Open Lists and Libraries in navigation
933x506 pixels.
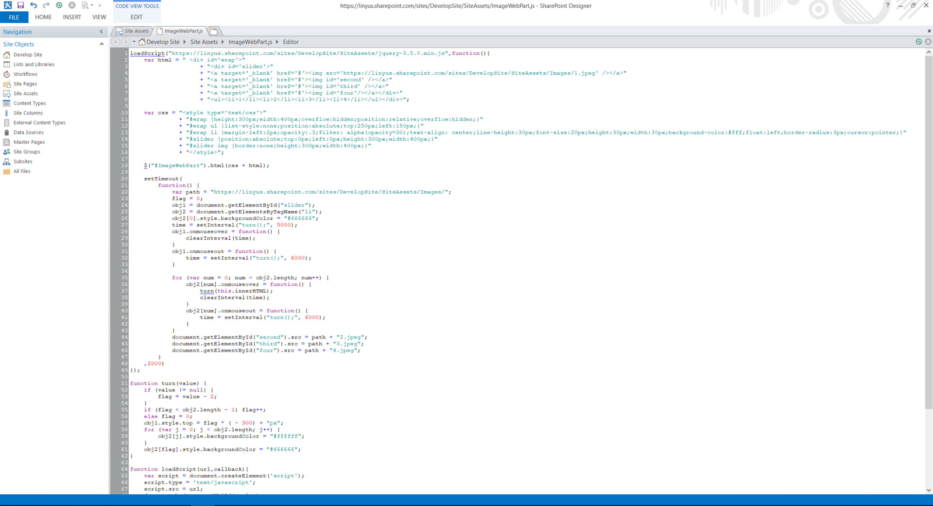[x=34, y=65]
